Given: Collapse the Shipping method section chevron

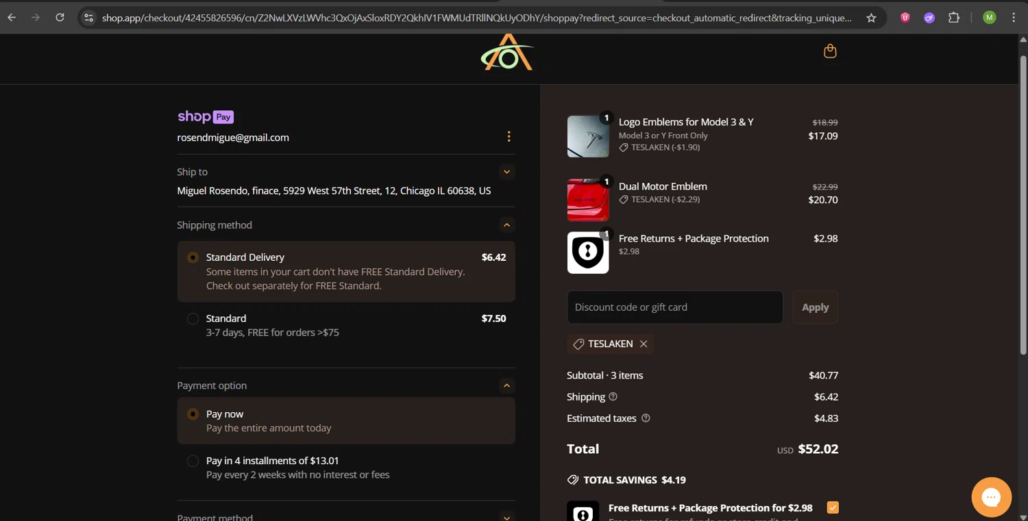Looking at the screenshot, I should tap(506, 225).
